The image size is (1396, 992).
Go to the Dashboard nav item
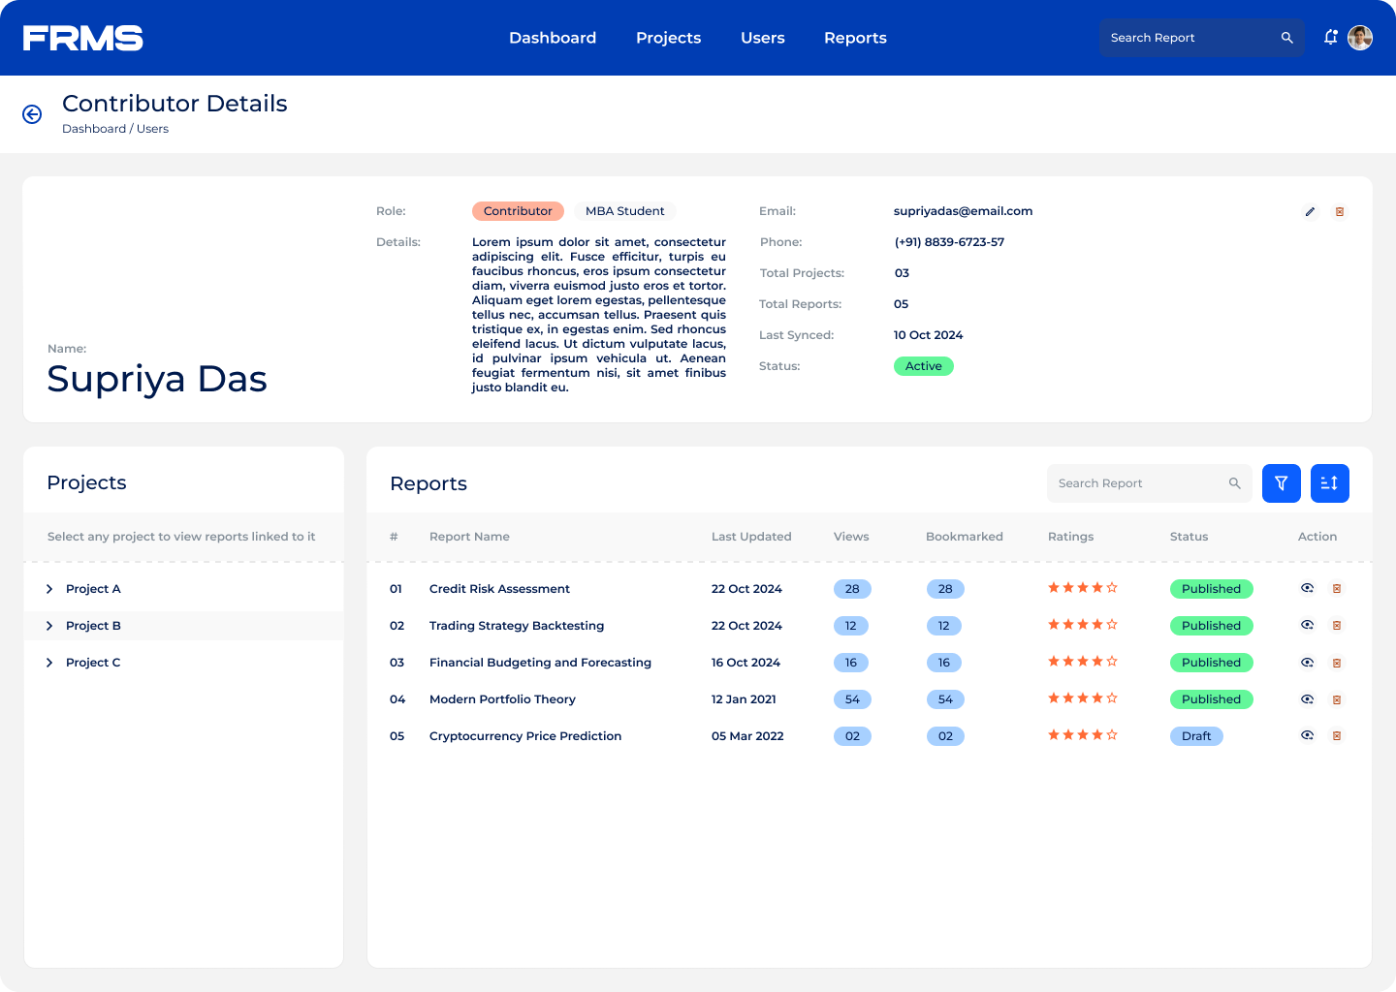[553, 38]
